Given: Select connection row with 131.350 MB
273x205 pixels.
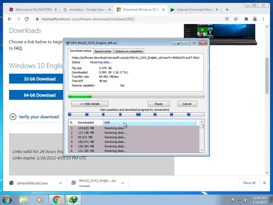Looking at the screenshot, I should [x=134, y=151].
